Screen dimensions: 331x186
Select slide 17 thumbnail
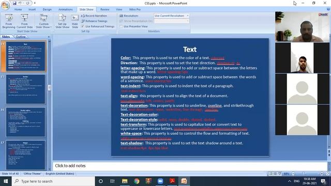[x=25, y=155]
